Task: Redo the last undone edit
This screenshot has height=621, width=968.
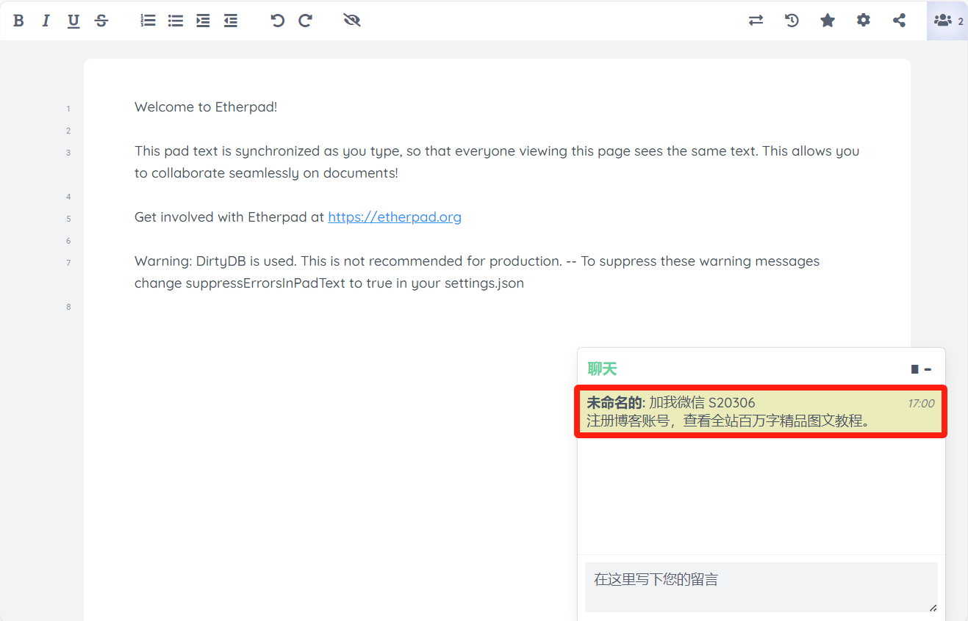Action: pos(305,21)
